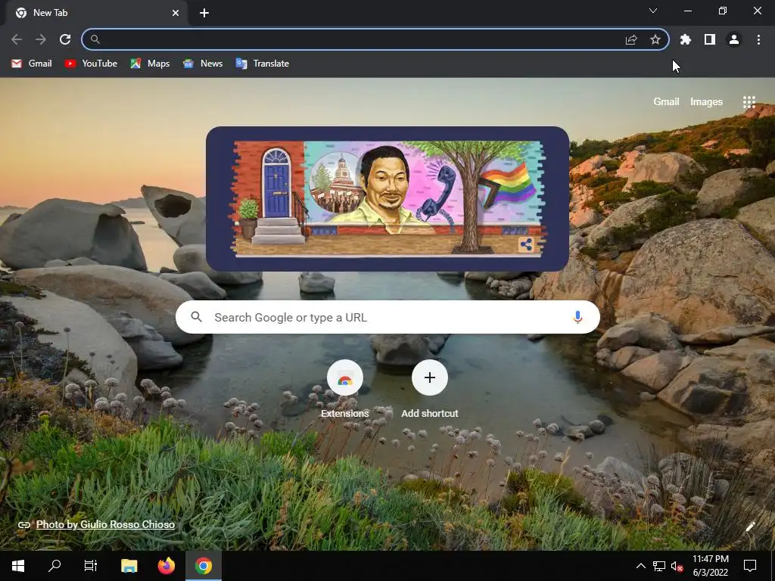Bookmark this tab with the star icon
Image resolution: width=775 pixels, height=581 pixels.
point(655,39)
